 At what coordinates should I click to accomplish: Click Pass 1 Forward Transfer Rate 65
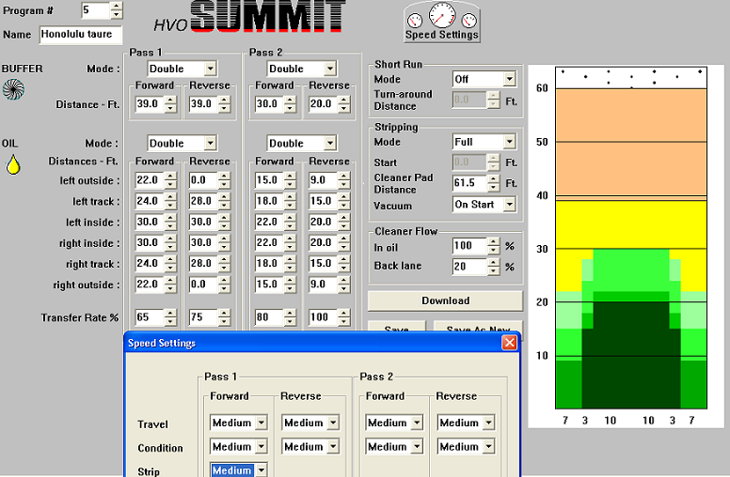[150, 317]
